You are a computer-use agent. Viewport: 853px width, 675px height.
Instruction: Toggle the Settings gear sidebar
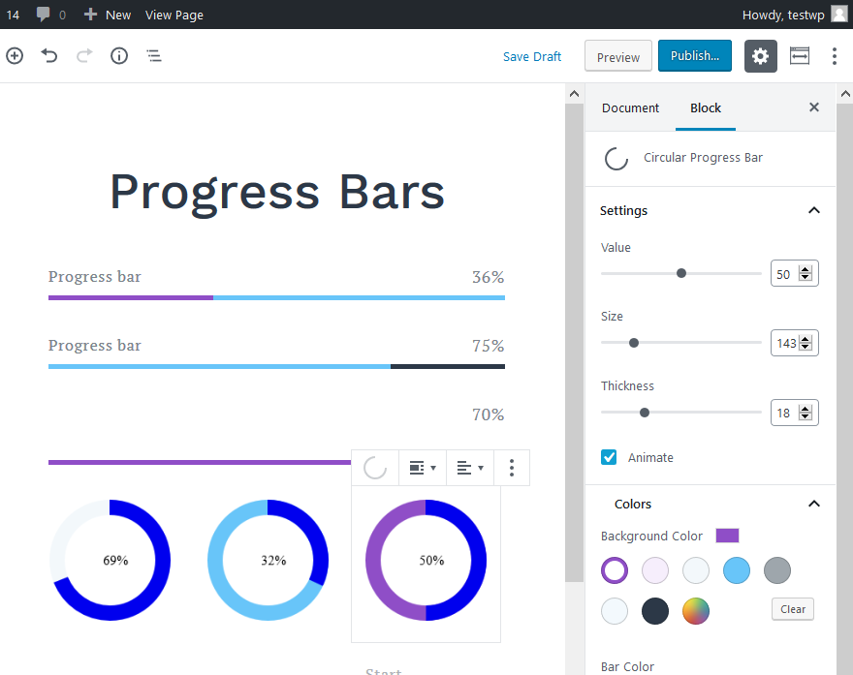pos(761,56)
